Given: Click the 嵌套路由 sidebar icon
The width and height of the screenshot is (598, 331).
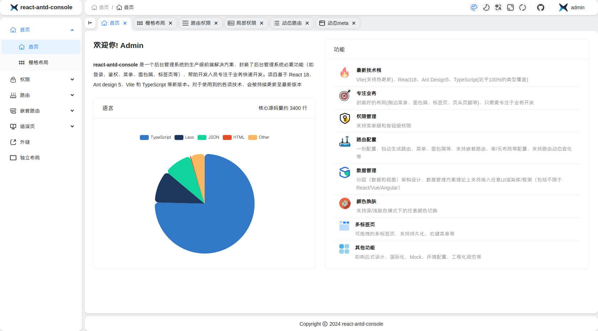Looking at the screenshot, I should click(13, 111).
